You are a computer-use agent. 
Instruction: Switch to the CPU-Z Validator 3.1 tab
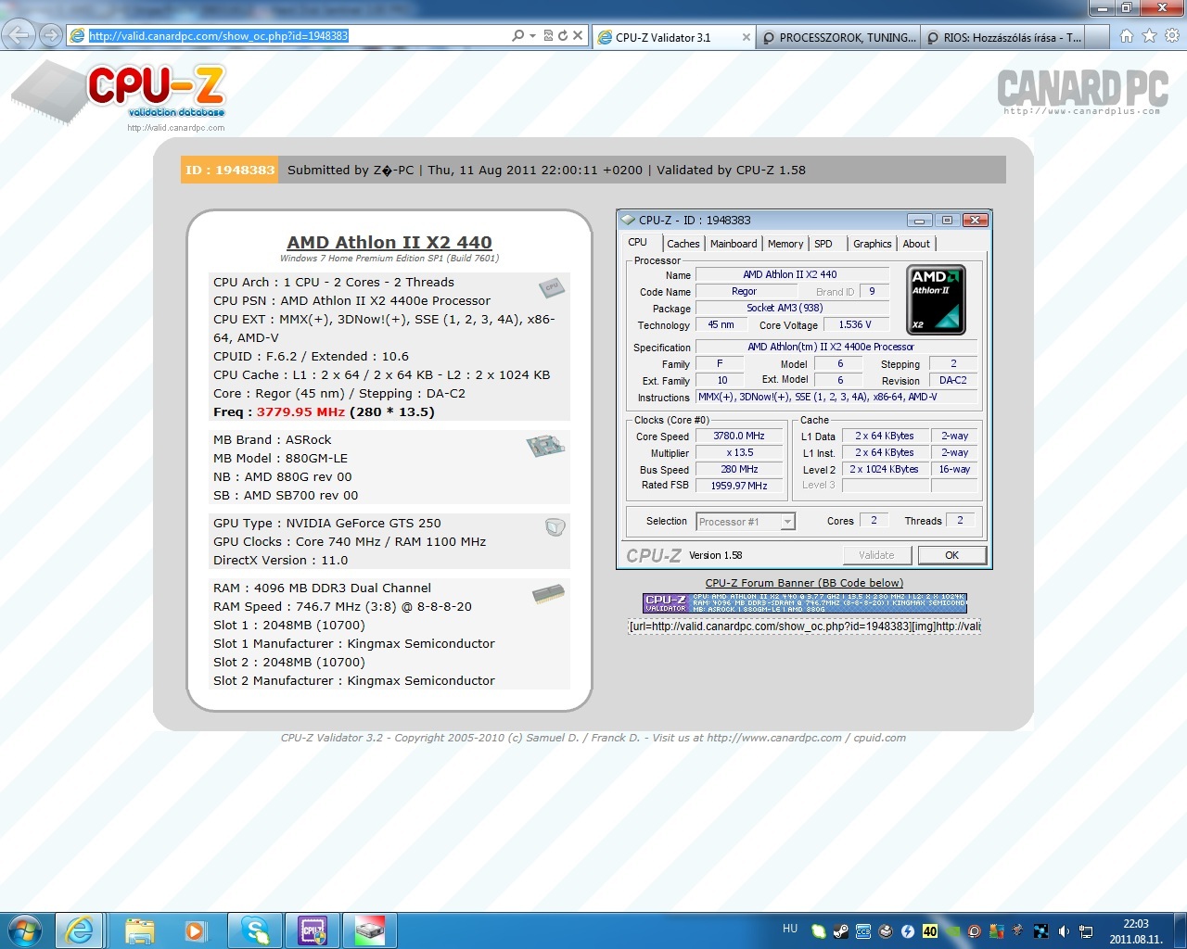[x=673, y=38]
